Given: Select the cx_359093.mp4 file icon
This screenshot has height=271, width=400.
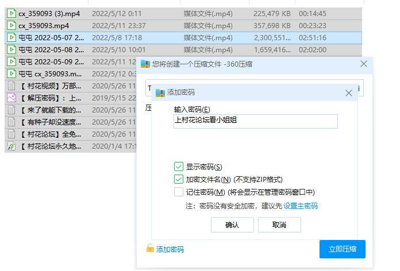Looking at the screenshot, I should click(11, 25).
